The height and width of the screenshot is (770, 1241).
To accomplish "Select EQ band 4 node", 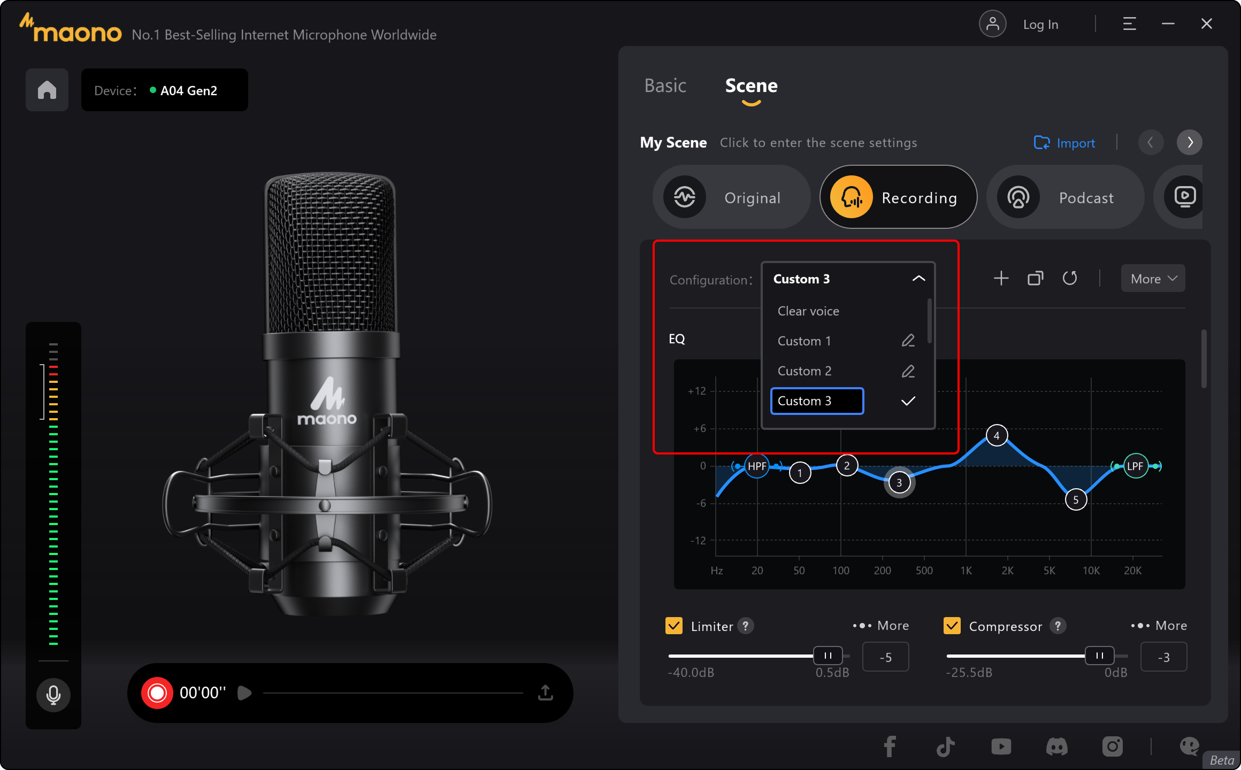I will 997,436.
